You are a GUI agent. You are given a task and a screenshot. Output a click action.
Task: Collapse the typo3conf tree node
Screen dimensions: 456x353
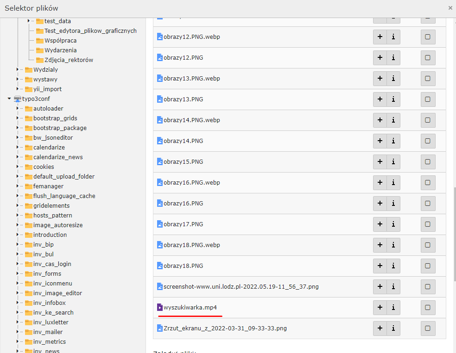point(9,99)
